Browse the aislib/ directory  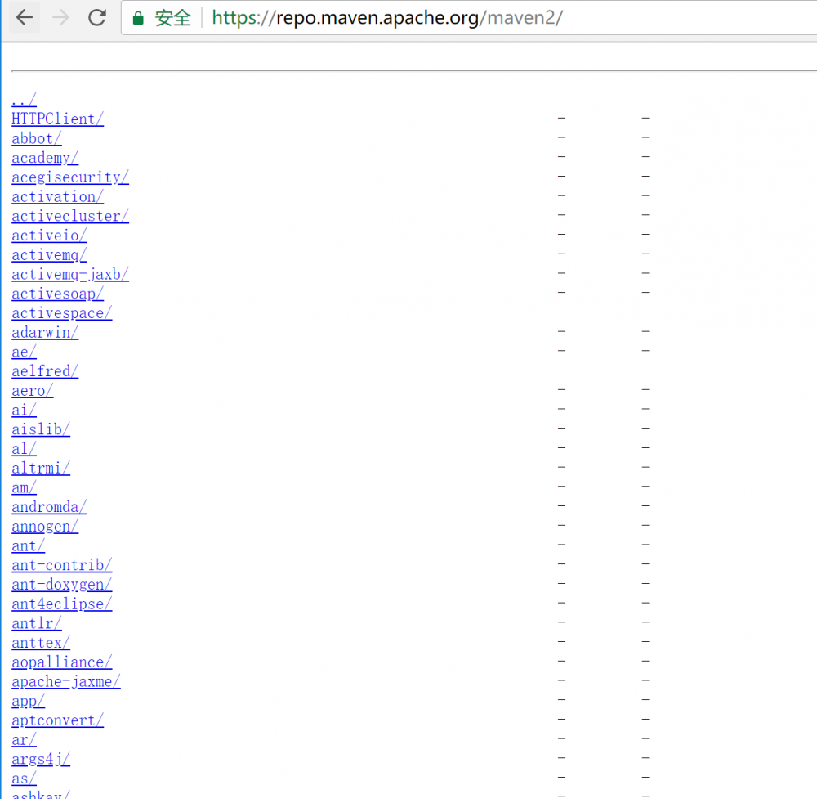point(41,429)
